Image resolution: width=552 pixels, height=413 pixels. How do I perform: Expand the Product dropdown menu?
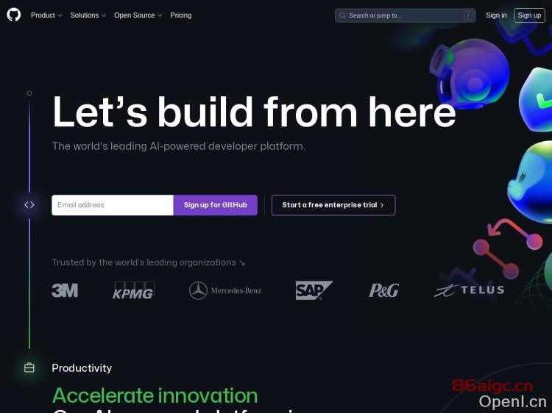[x=46, y=15]
